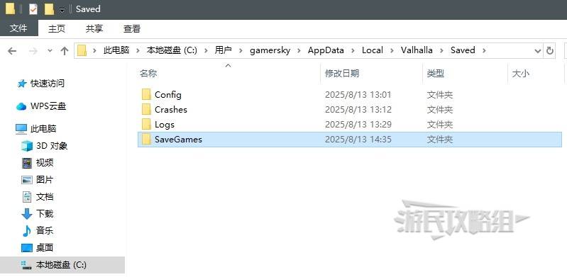
Task: Click the Crashes folder name
Action: click(171, 109)
